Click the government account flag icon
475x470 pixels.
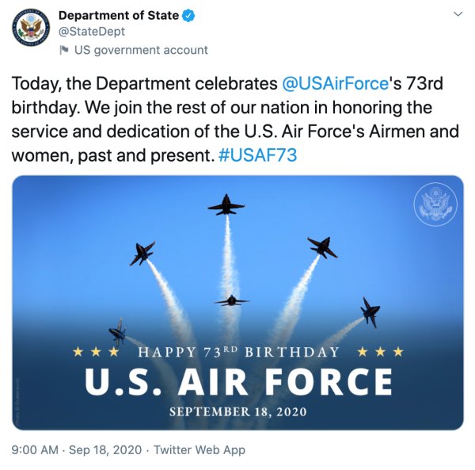[65, 50]
